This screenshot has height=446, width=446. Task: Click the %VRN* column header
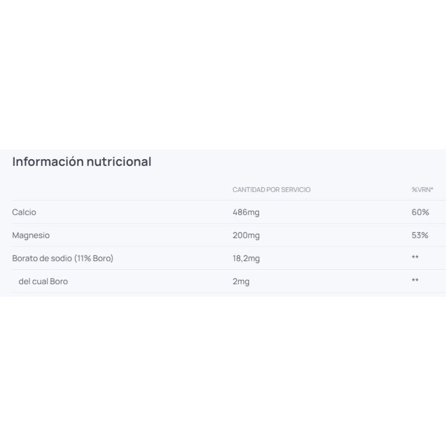422,190
